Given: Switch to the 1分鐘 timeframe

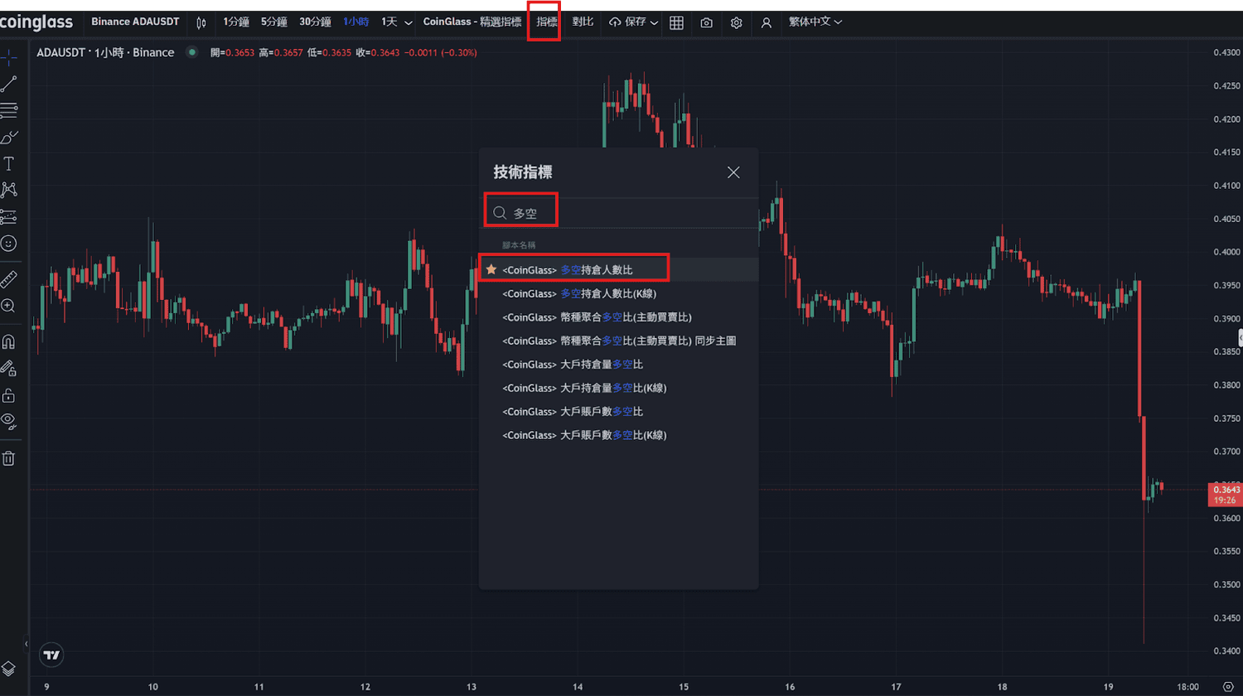Looking at the screenshot, I should click(236, 22).
